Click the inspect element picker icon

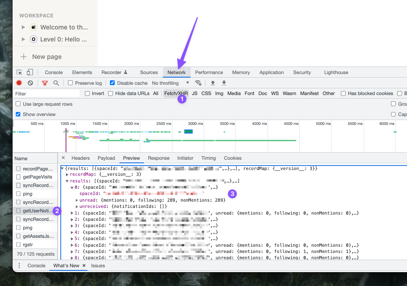coord(19,72)
